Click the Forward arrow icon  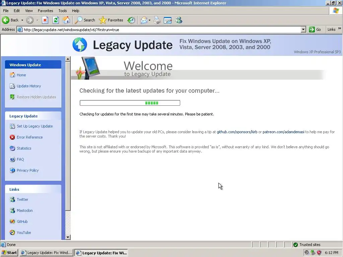point(30,20)
